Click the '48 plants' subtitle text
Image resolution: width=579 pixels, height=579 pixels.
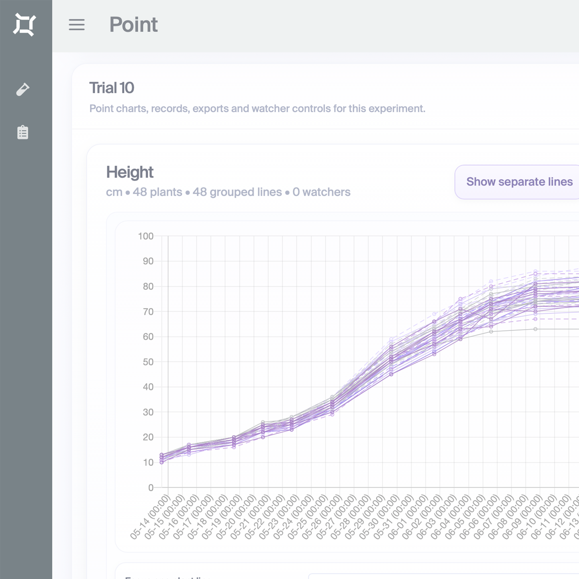pos(157,192)
